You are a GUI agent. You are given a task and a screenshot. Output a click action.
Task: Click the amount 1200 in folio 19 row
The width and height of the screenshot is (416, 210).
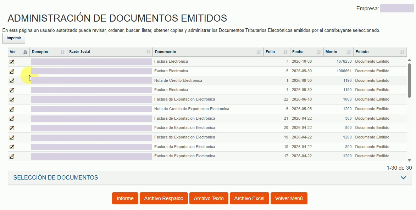click(347, 137)
